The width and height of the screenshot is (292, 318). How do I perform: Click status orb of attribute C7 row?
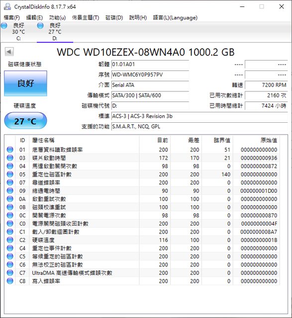tap(10, 273)
